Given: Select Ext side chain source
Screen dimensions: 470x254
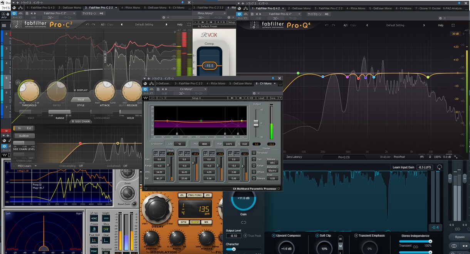Looking at the screenshot, I should (x=29, y=128).
